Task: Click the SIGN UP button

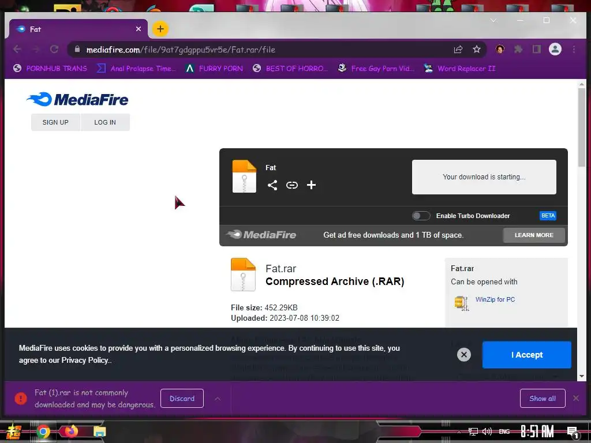Action: click(55, 122)
